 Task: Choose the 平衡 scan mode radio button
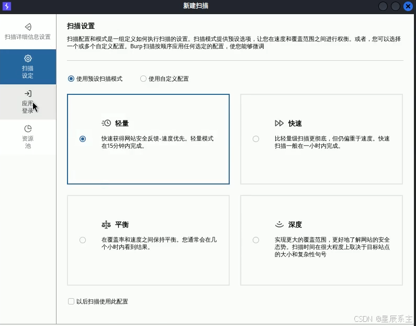pyautogui.click(x=83, y=240)
